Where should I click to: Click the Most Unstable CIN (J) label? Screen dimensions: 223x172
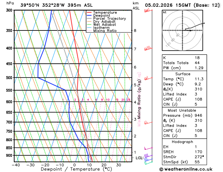[170, 136]
